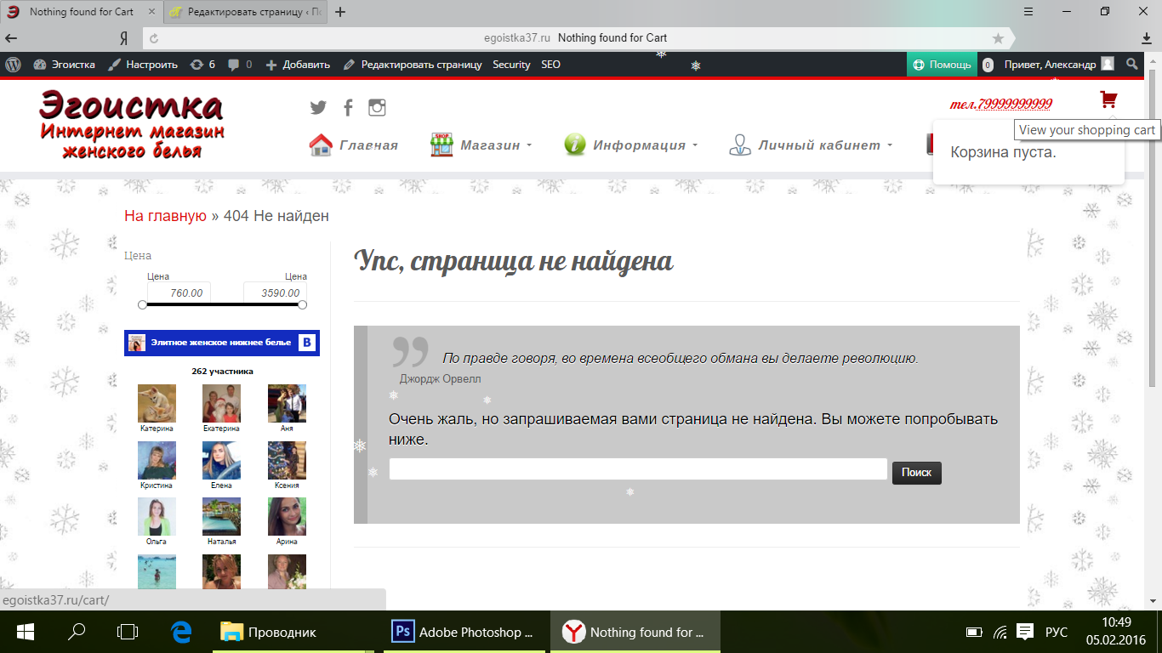Open the red shopping cart icon
1162x653 pixels.
coord(1108,100)
